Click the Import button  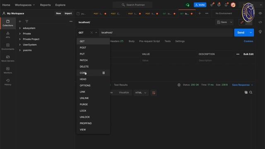(x=68, y=13)
